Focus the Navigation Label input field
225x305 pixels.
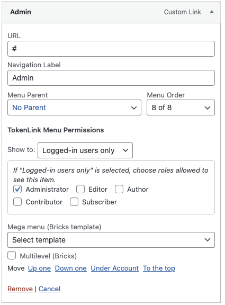(111, 78)
